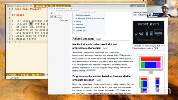
Task: Click the browser page scrollbar
Action: [167, 32]
